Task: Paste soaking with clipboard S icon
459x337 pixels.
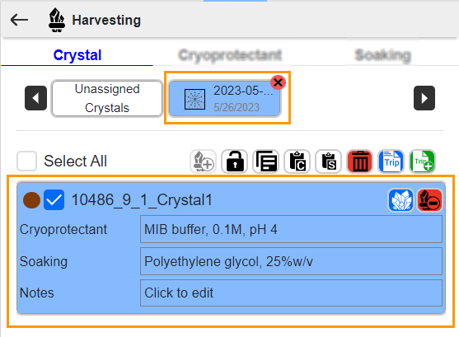Action: pos(329,161)
